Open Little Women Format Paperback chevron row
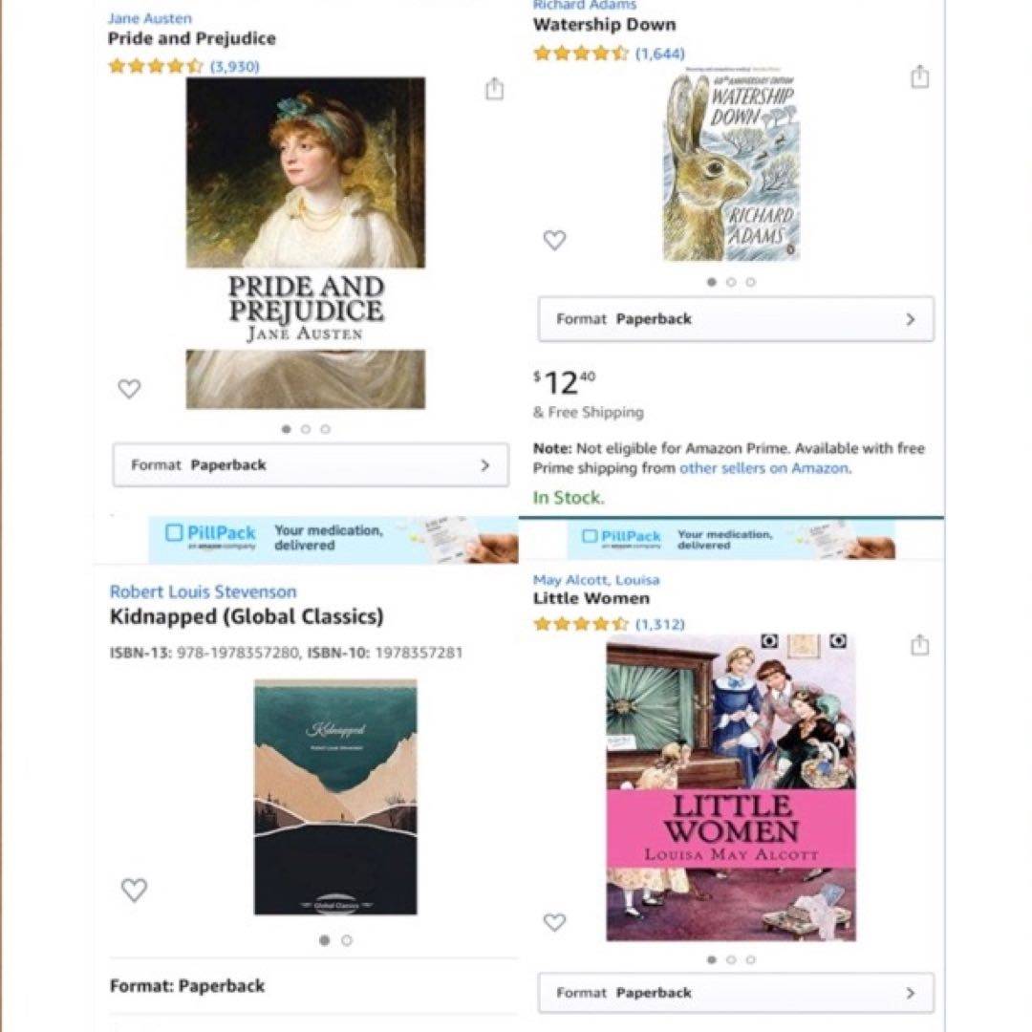The image size is (1032, 1032). (736, 993)
